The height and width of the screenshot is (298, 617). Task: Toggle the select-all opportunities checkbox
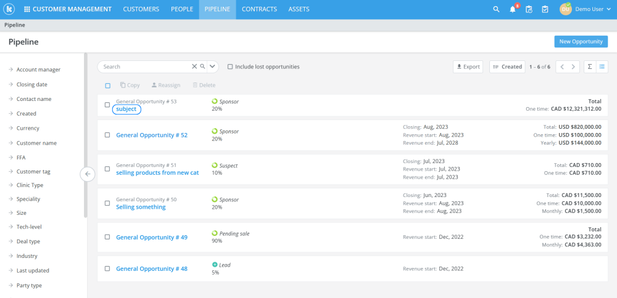click(x=108, y=86)
